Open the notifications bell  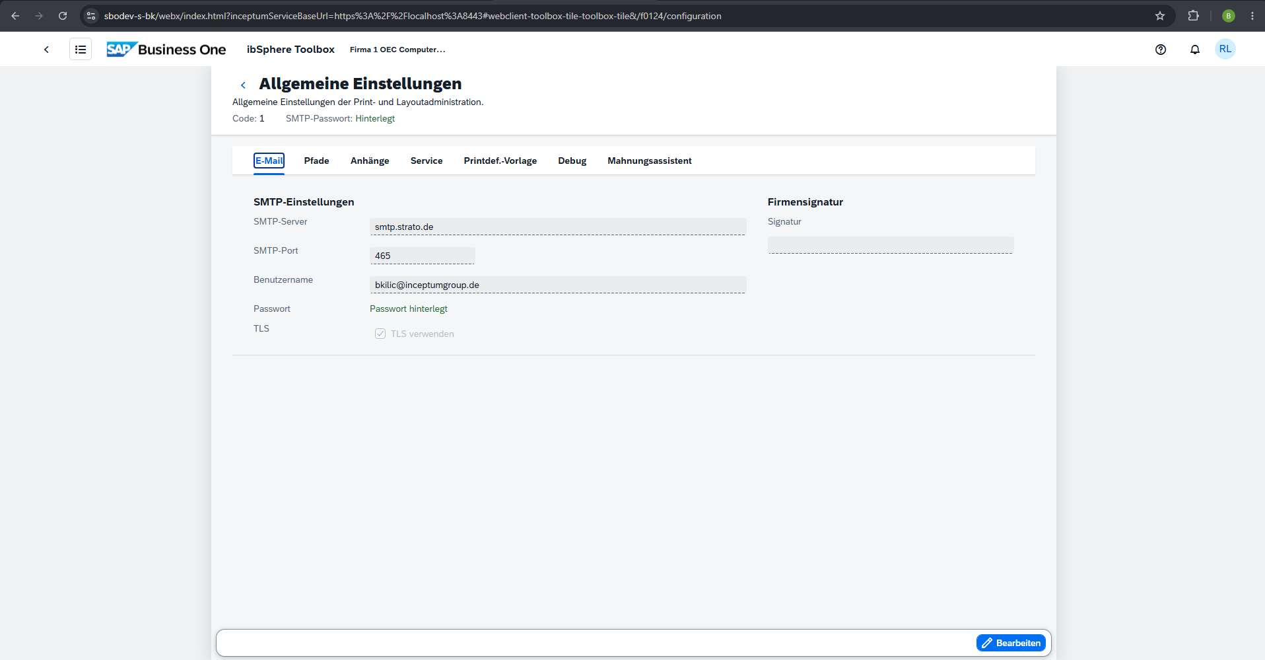[x=1195, y=50]
